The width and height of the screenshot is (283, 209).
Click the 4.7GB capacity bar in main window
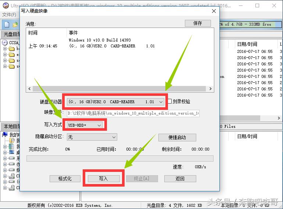[251, 24]
